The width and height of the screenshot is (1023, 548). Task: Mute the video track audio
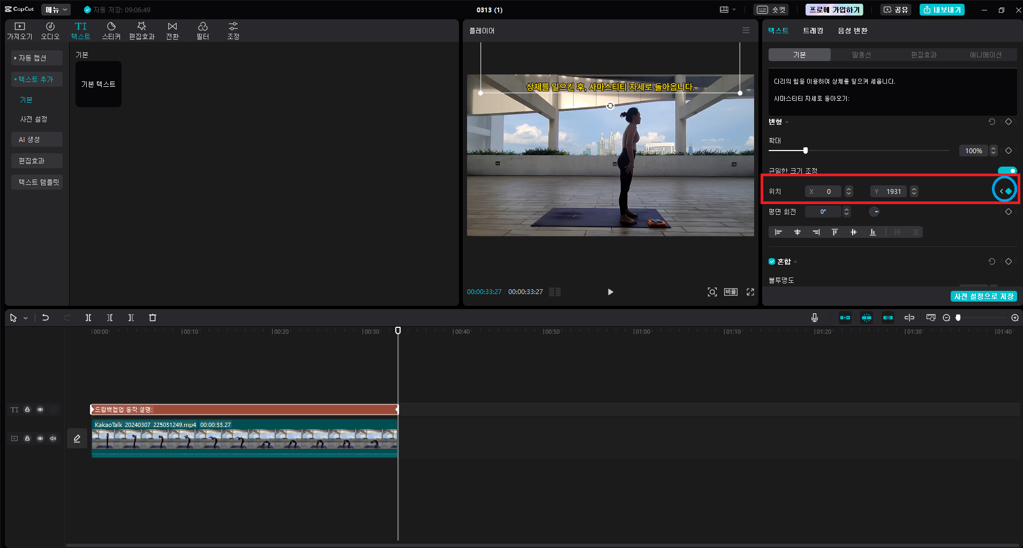click(53, 438)
